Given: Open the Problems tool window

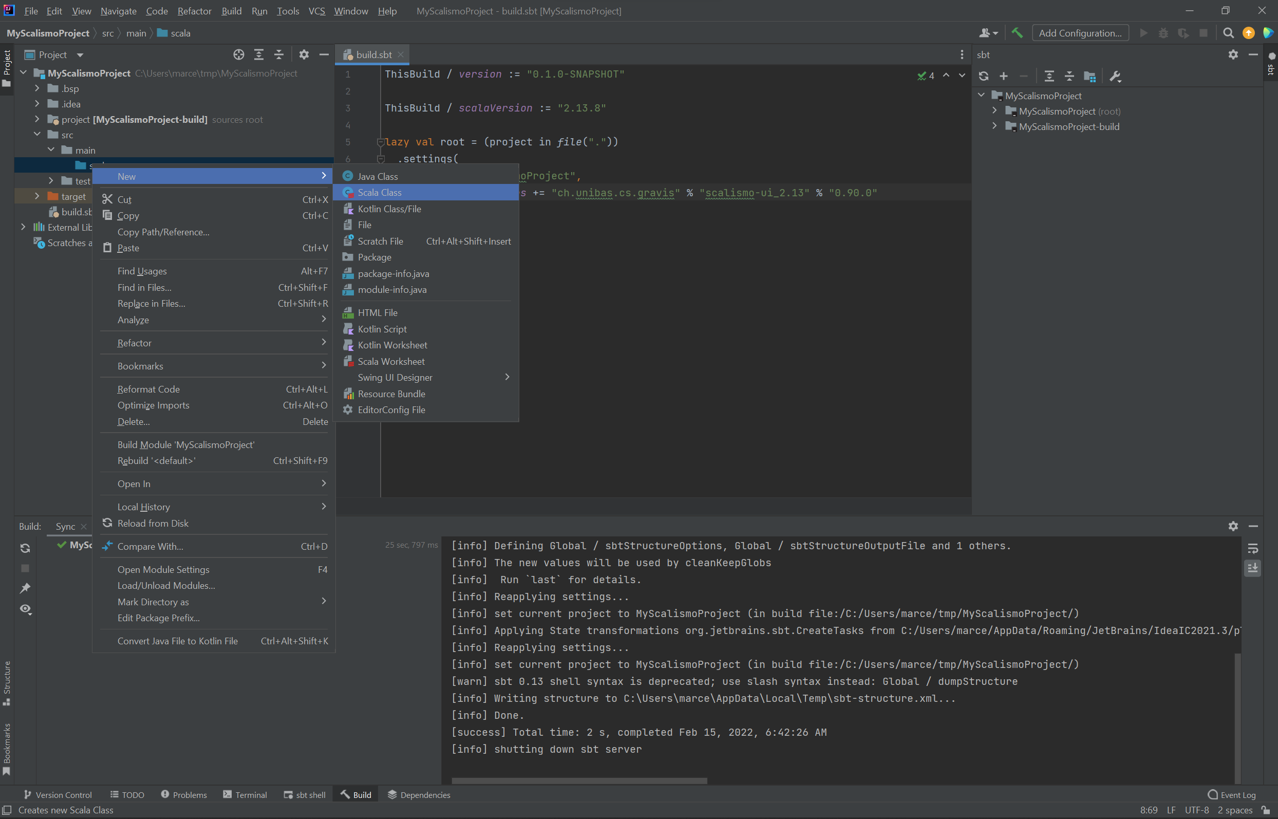Looking at the screenshot, I should 183,794.
